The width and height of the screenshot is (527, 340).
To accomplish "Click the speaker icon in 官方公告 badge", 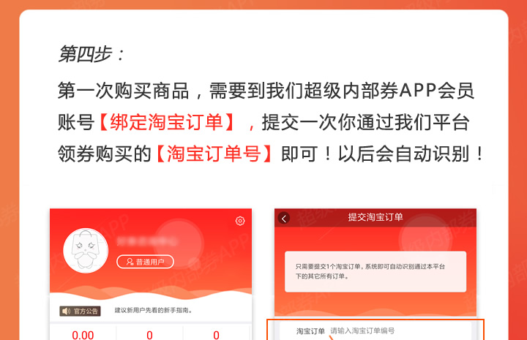I will coord(66,311).
